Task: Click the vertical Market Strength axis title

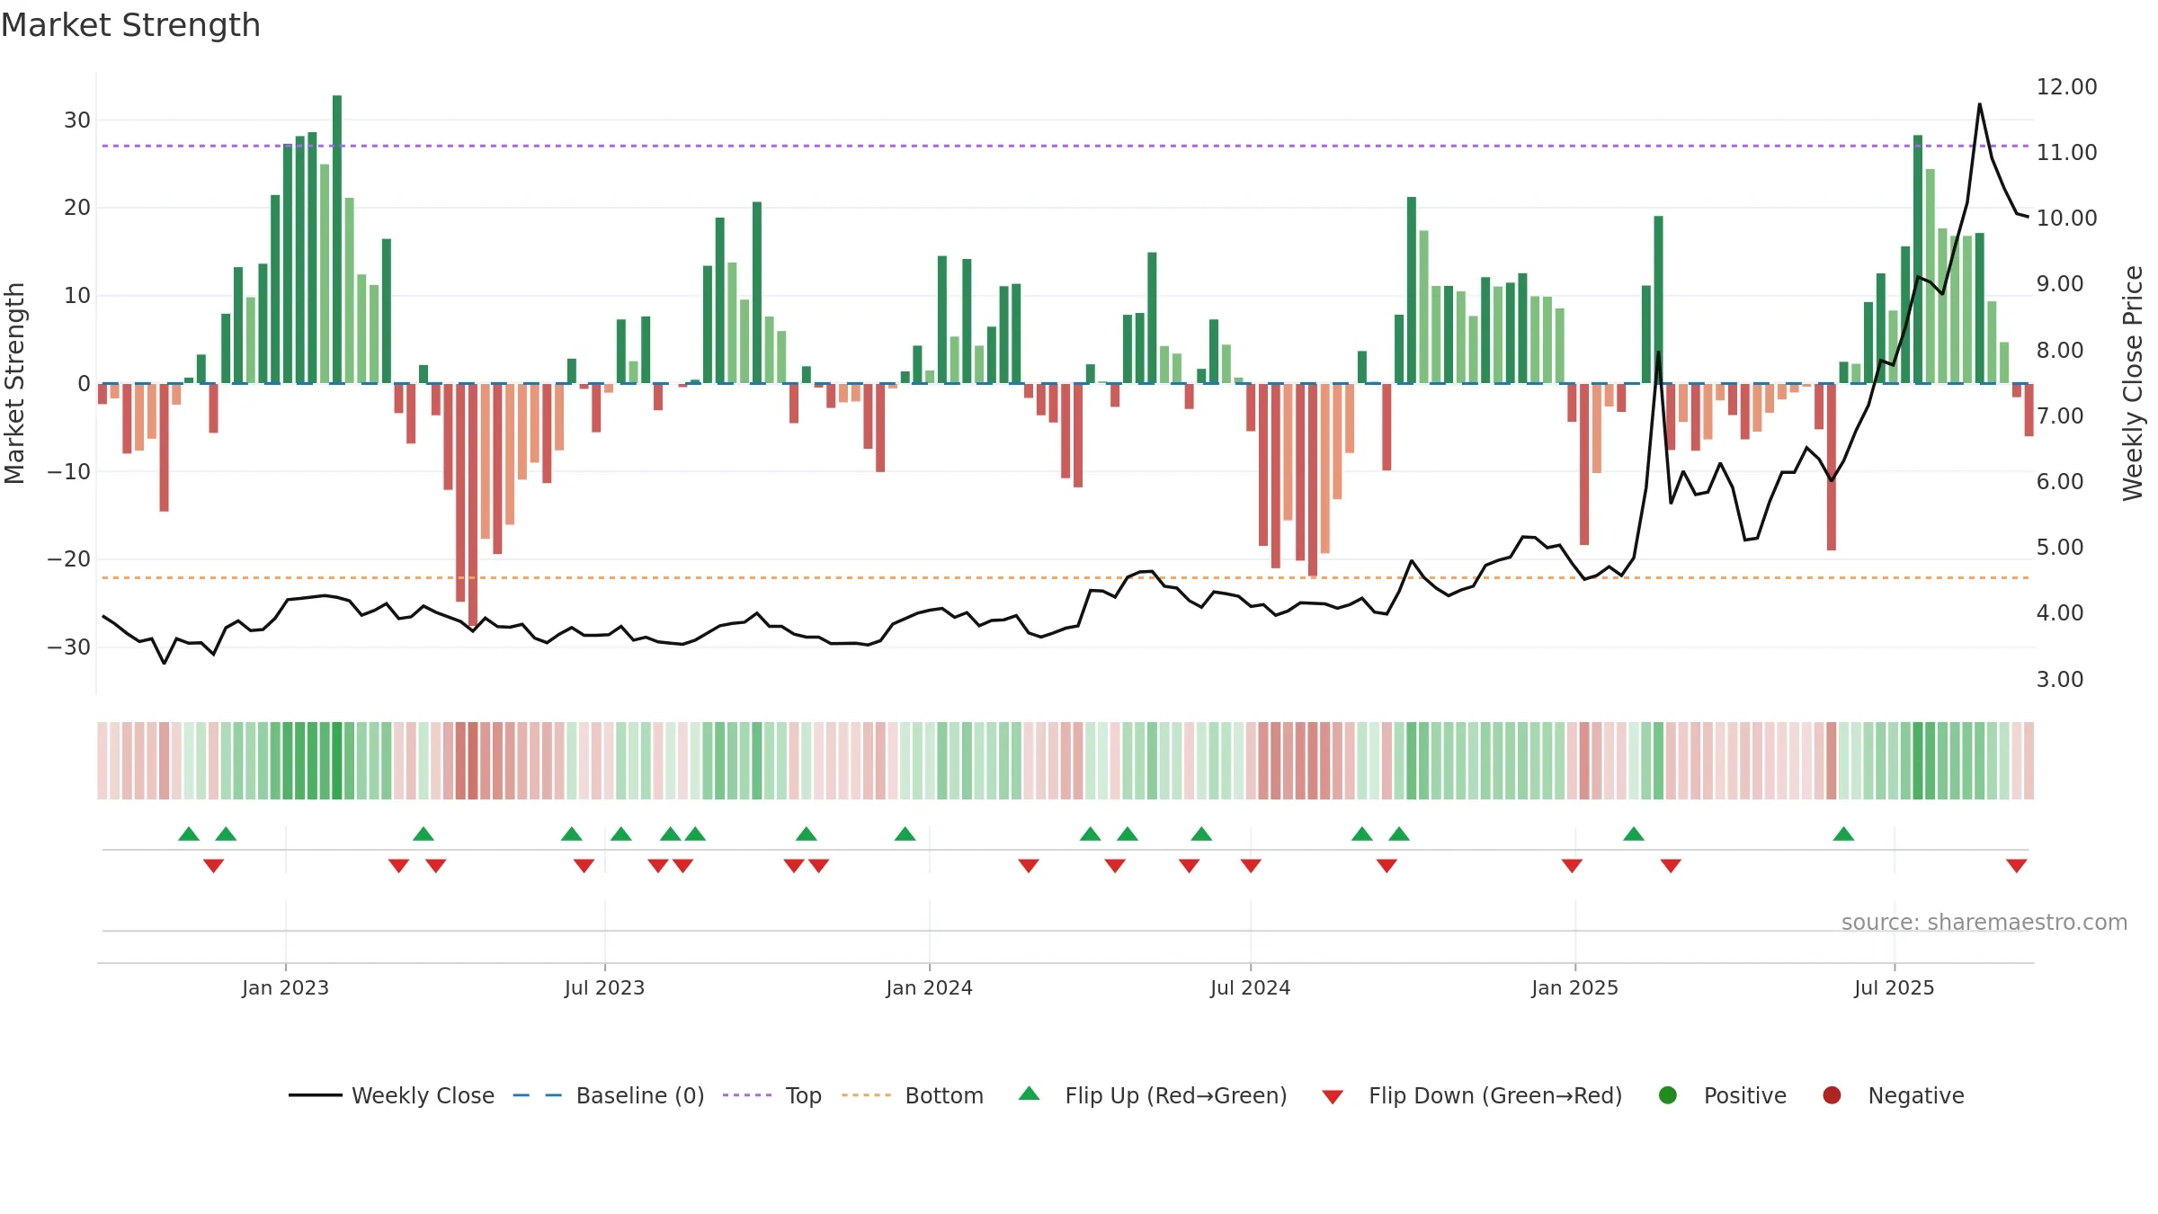Action: click(x=14, y=383)
